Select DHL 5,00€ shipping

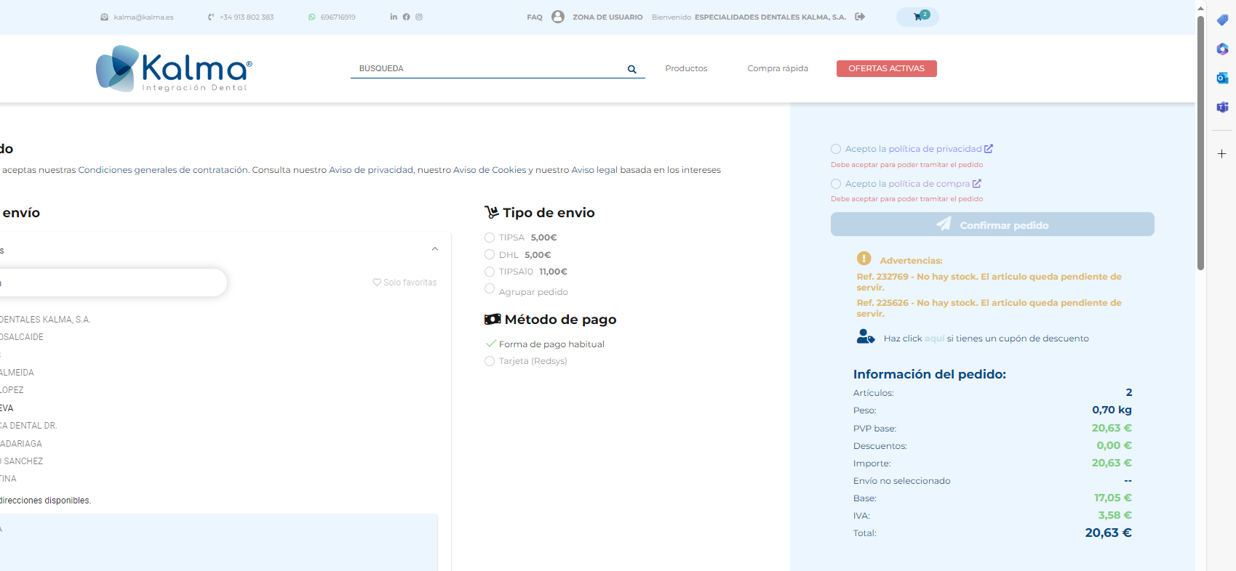pos(490,254)
